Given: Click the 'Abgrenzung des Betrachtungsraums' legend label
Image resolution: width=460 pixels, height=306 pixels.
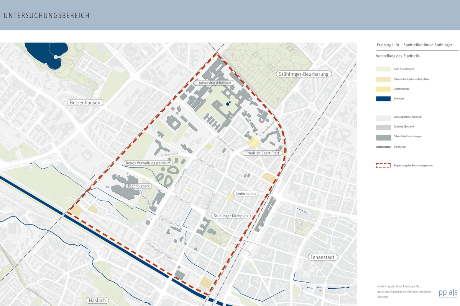Looking at the screenshot, I should pos(413,166).
